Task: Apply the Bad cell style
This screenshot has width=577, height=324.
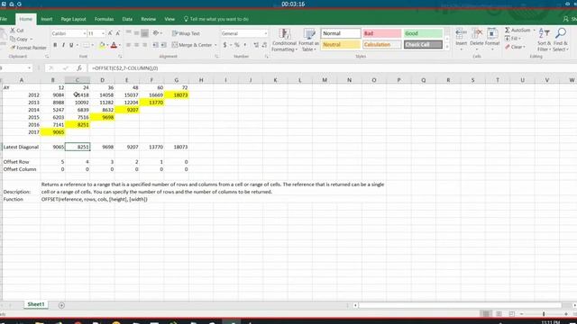Action: tap(381, 33)
